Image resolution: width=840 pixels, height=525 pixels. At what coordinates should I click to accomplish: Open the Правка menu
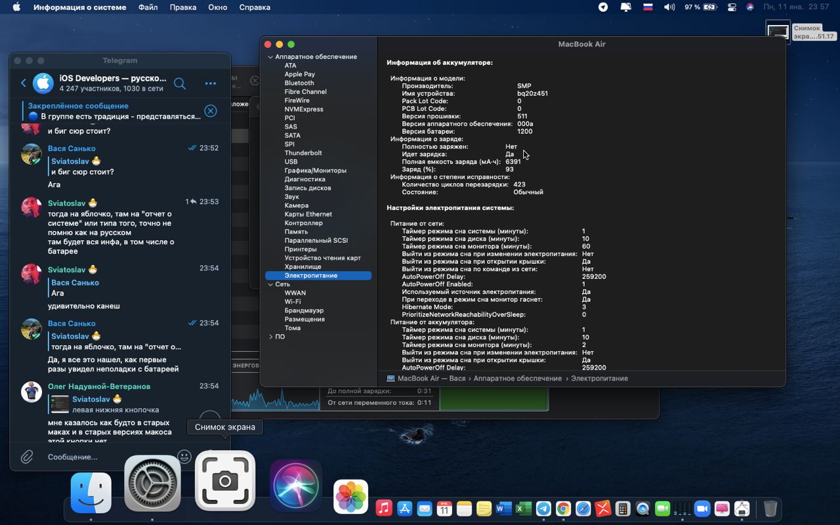pyautogui.click(x=182, y=7)
